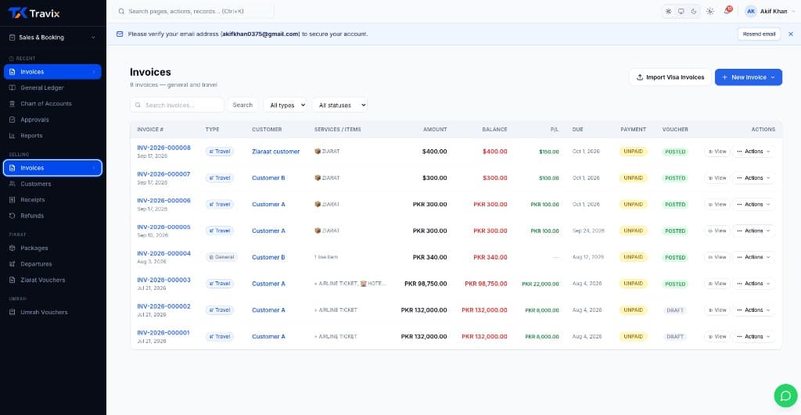This screenshot has width=801, height=415.
Task: Click the Receipts sidebar icon
Action: (x=13, y=199)
